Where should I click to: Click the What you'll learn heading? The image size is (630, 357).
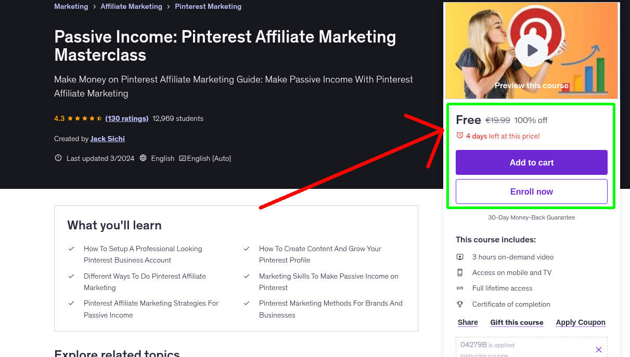(x=114, y=225)
